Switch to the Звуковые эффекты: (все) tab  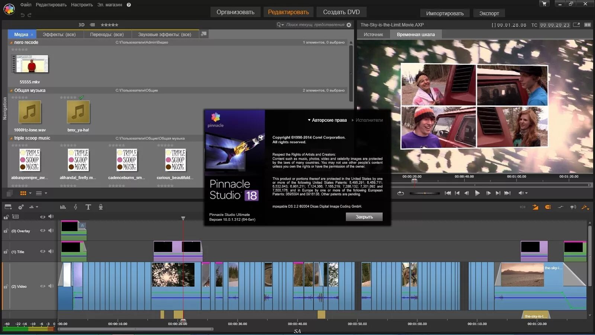(x=165, y=34)
